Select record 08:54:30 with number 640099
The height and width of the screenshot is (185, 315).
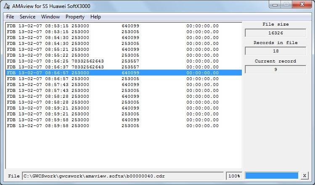pos(124,37)
